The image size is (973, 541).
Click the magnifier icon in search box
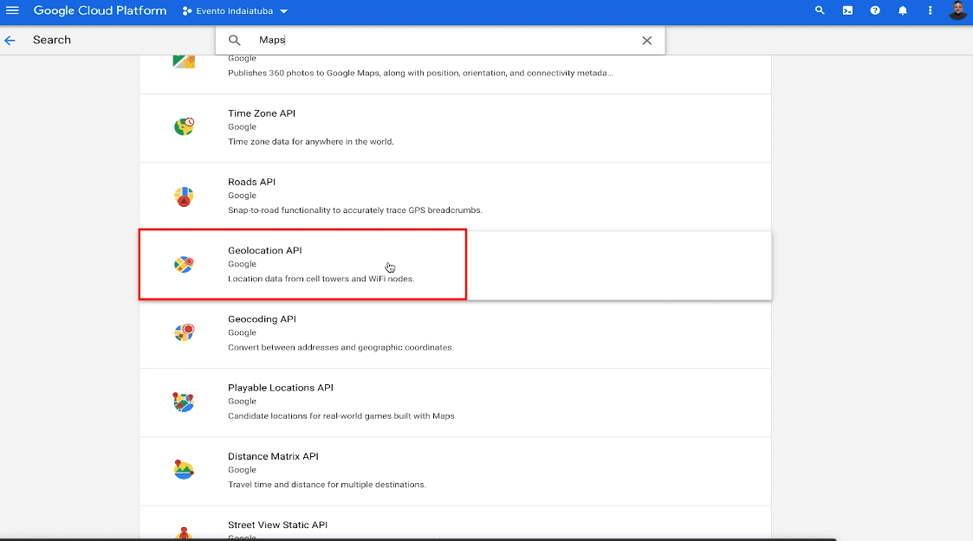235,41
